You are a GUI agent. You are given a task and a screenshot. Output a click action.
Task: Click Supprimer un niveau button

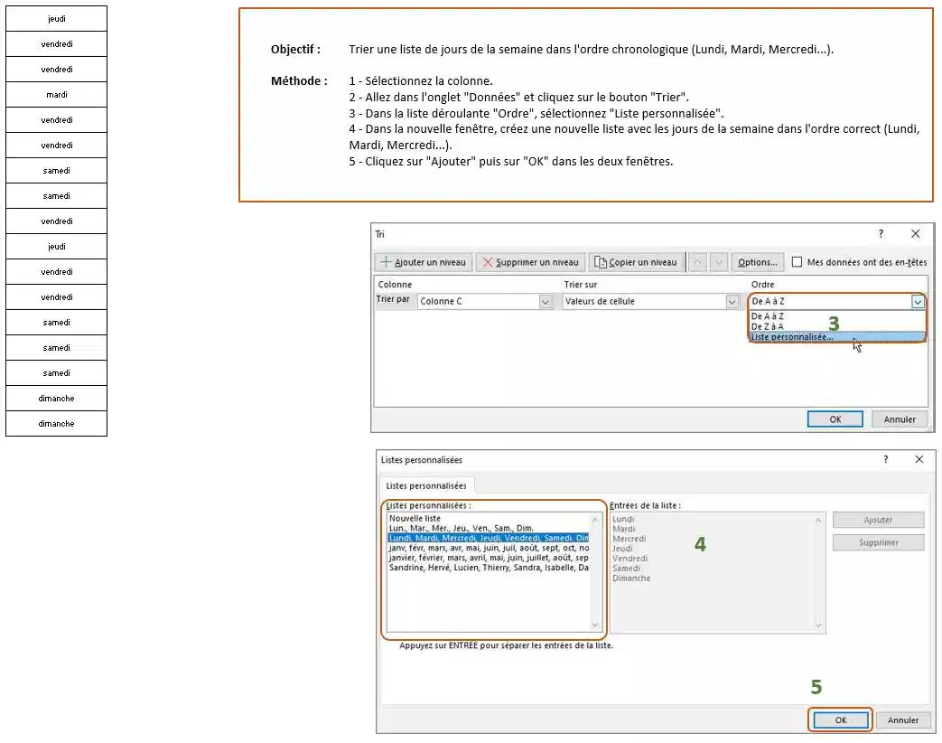[x=530, y=262]
